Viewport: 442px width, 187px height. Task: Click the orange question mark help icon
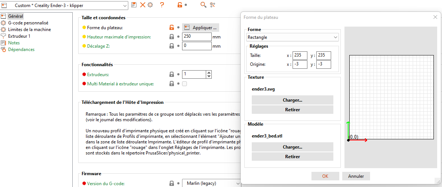pos(162,5)
